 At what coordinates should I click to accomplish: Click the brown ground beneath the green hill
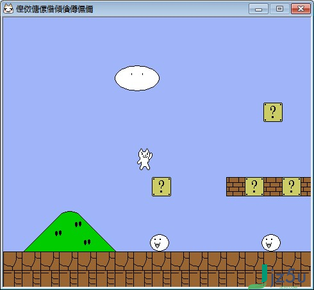(x=70, y=269)
